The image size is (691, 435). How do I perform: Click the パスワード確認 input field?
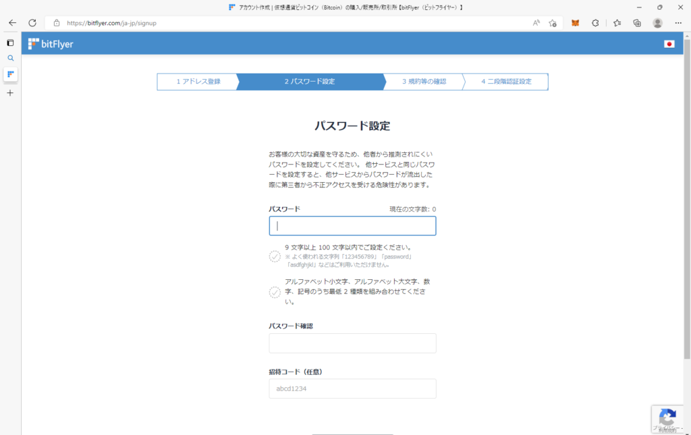pyautogui.click(x=352, y=343)
